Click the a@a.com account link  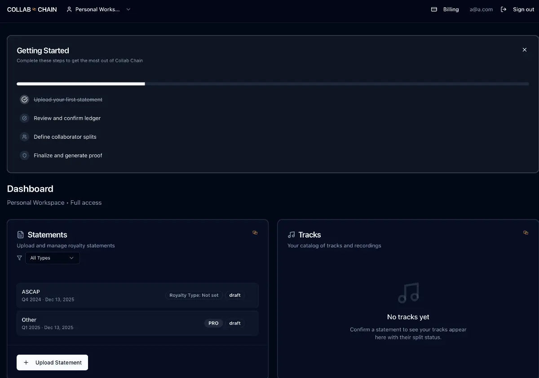point(481,9)
